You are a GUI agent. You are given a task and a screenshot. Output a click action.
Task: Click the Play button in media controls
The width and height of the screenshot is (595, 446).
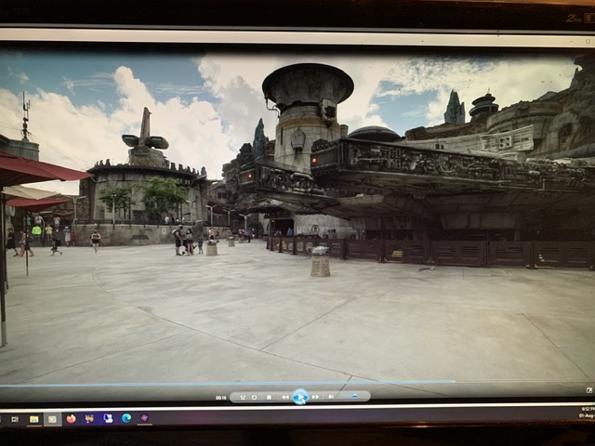(x=300, y=397)
